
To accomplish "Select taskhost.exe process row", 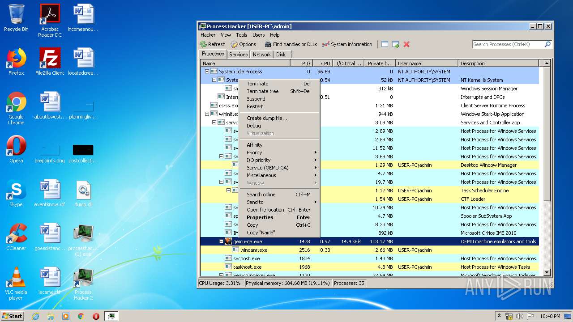I will (x=369, y=267).
